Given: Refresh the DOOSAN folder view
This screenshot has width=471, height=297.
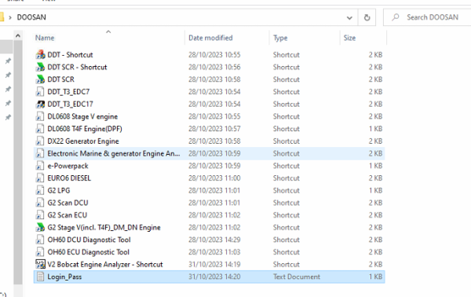Looking at the screenshot, I should 367,17.
